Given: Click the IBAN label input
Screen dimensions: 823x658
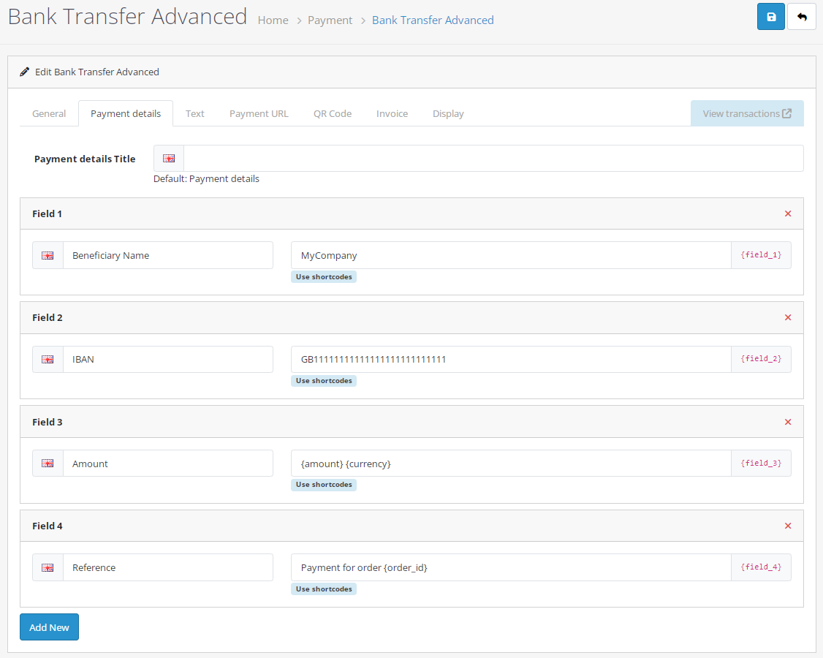Looking at the screenshot, I should coord(168,359).
